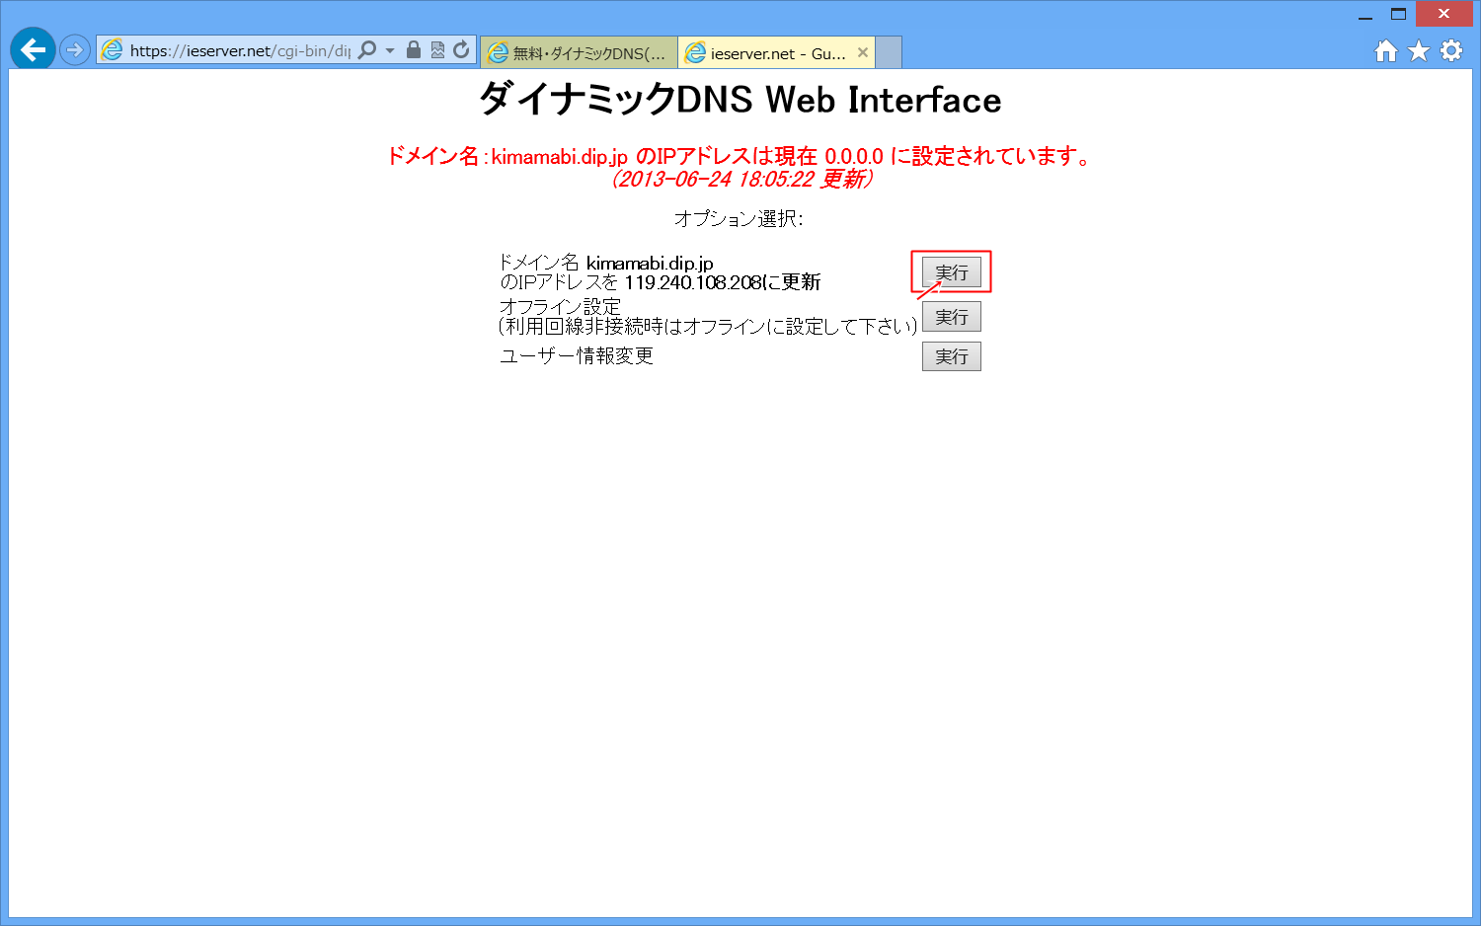Select the ieserver.net - Gu... tab
This screenshot has width=1481, height=926.
pos(770,51)
